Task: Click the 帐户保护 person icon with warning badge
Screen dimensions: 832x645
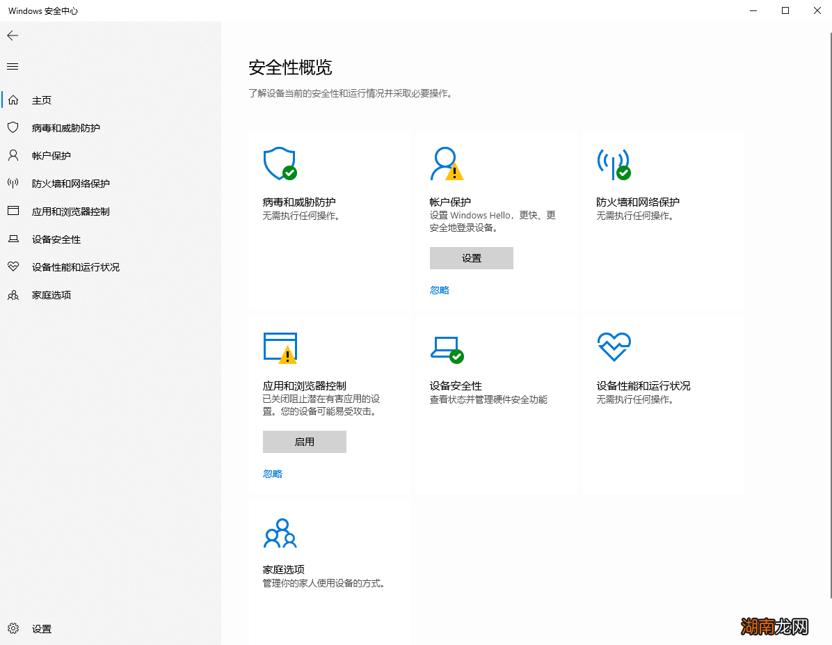Action: pos(446,164)
